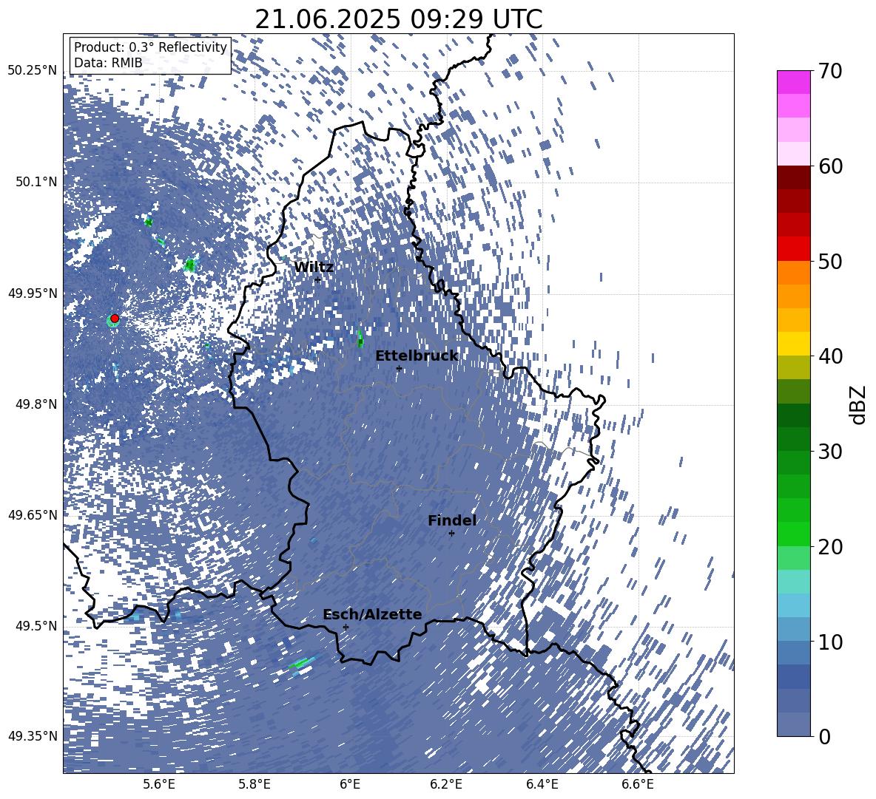Click the 49.5°N latitude label
This screenshot has height=799, width=876.
[36, 625]
